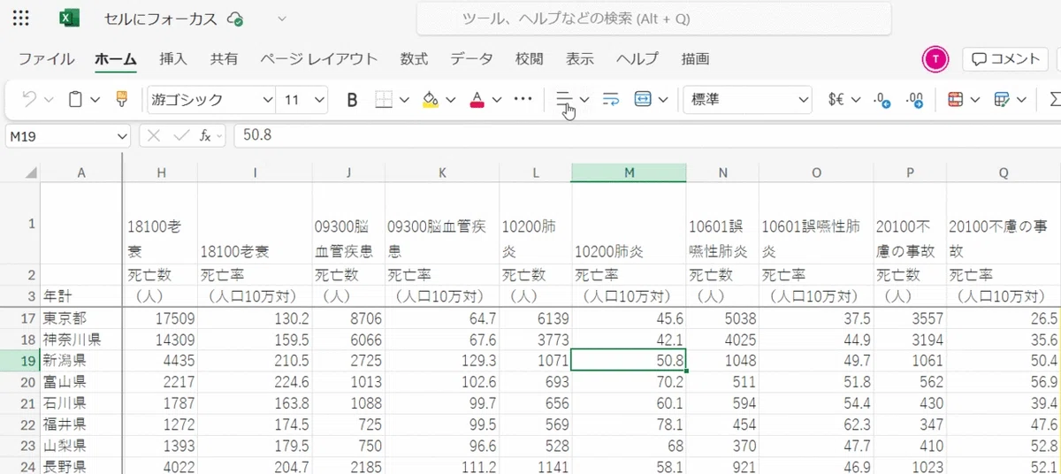Image resolution: width=1061 pixels, height=474 pixels.
Task: Open the 挿入 tab
Action: (x=173, y=59)
